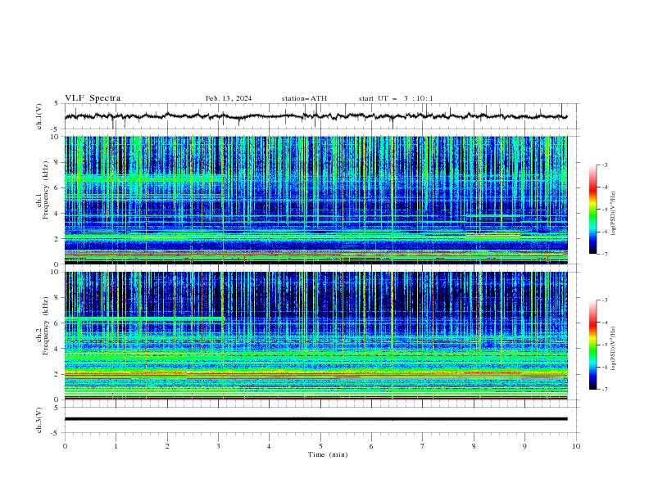
Task: Click the "2" kHz tick on ch.1 spectrogram
Action: 58,238
